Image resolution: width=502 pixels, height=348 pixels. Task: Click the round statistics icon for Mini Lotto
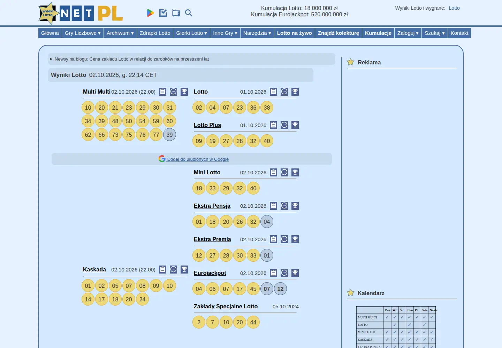pyautogui.click(x=284, y=172)
